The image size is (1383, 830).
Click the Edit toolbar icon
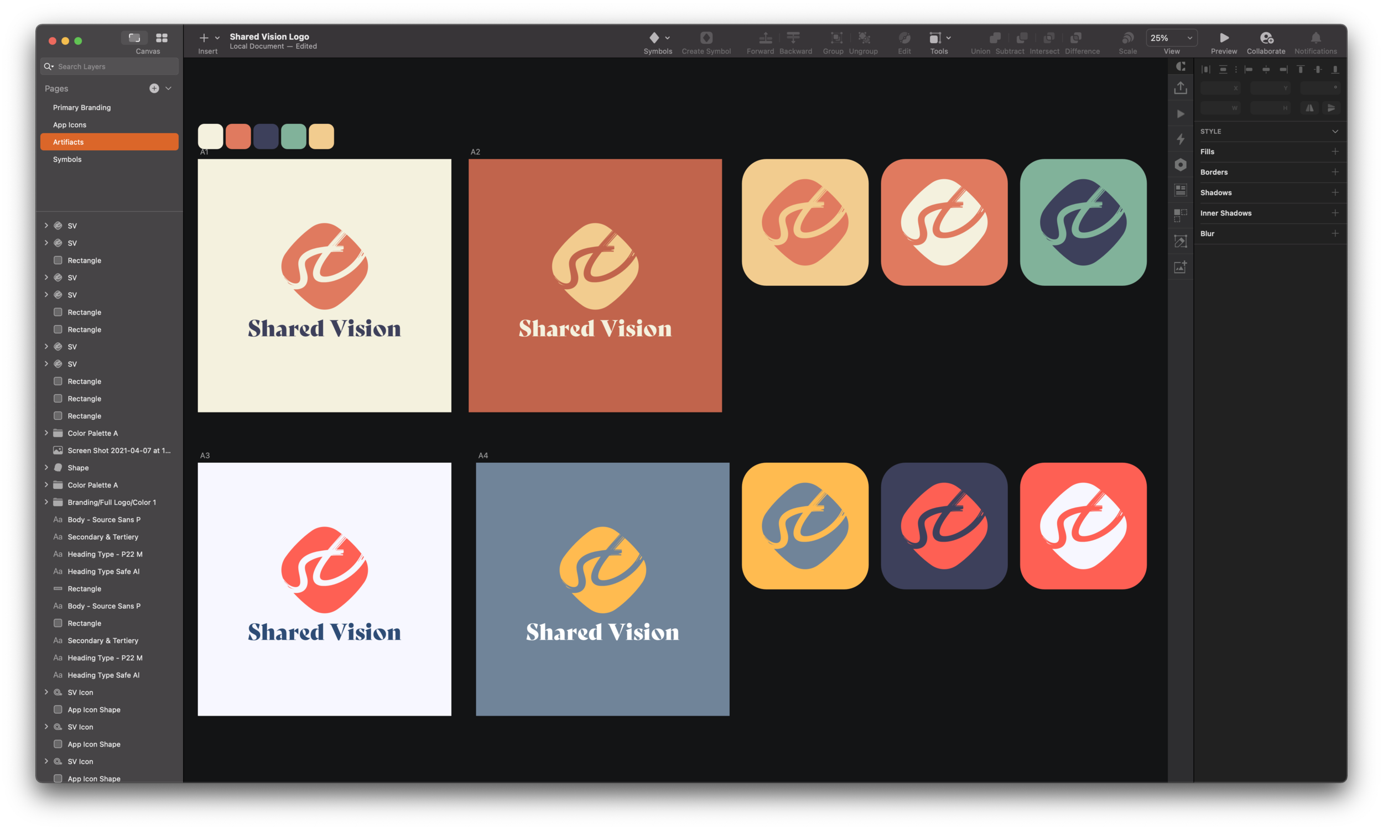click(904, 38)
